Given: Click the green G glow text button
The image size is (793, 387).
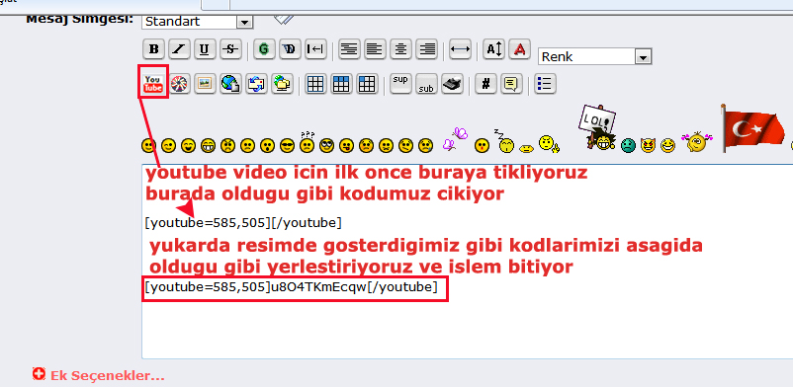Looking at the screenshot, I should tap(263, 49).
